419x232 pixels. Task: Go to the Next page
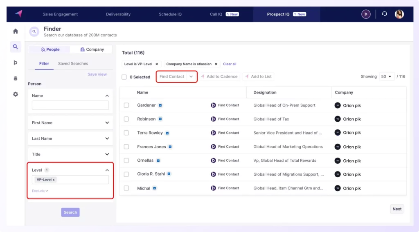[x=397, y=209]
